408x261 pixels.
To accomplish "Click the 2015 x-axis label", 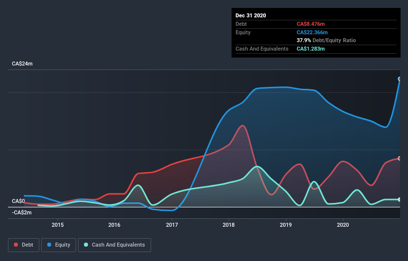I will 58,225.
